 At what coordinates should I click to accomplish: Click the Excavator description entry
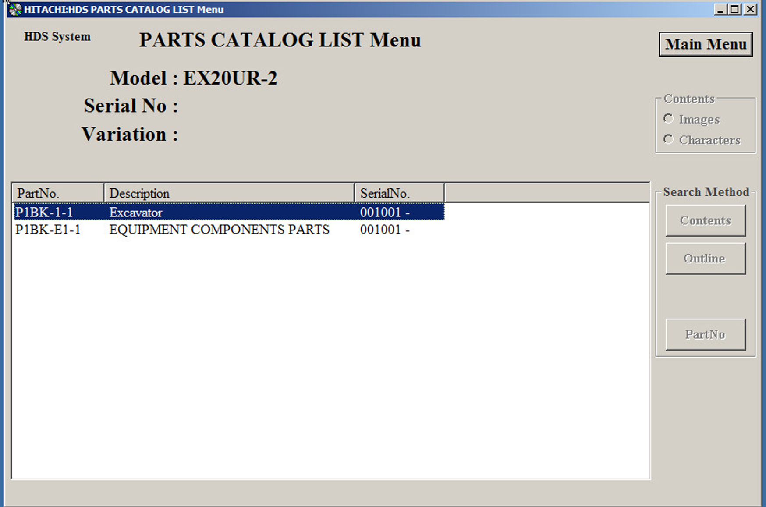tap(136, 213)
